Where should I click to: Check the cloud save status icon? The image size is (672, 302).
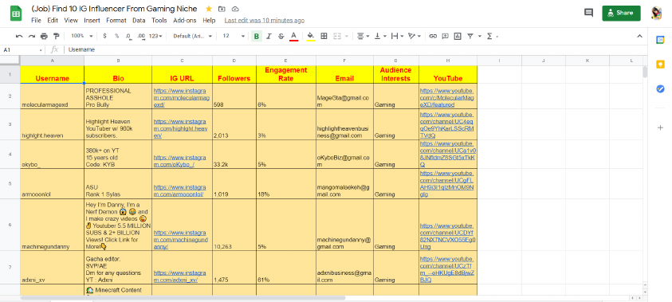(235, 9)
